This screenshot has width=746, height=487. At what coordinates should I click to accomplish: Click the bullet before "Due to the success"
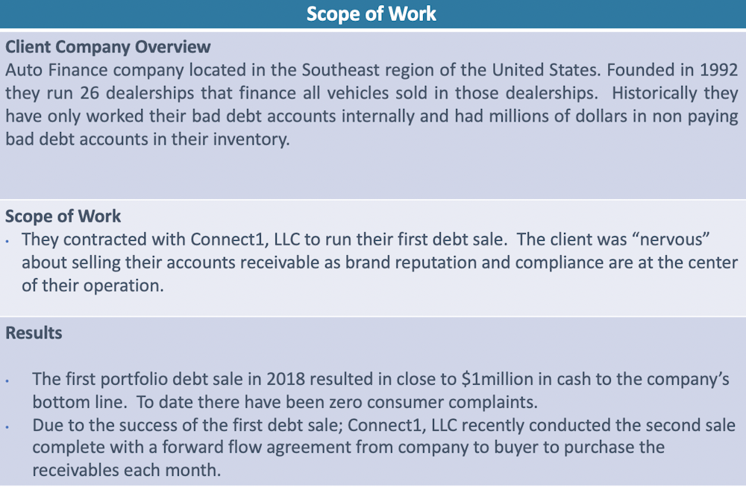click(7, 427)
